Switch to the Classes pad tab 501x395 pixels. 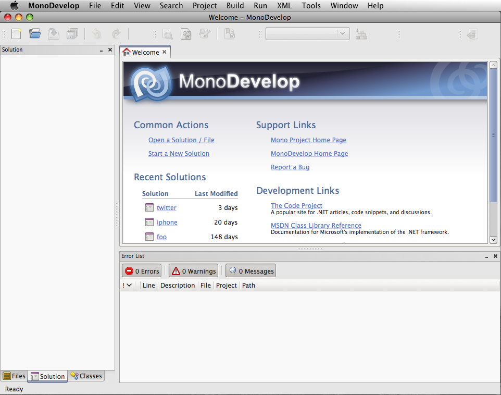pyautogui.click(x=86, y=376)
